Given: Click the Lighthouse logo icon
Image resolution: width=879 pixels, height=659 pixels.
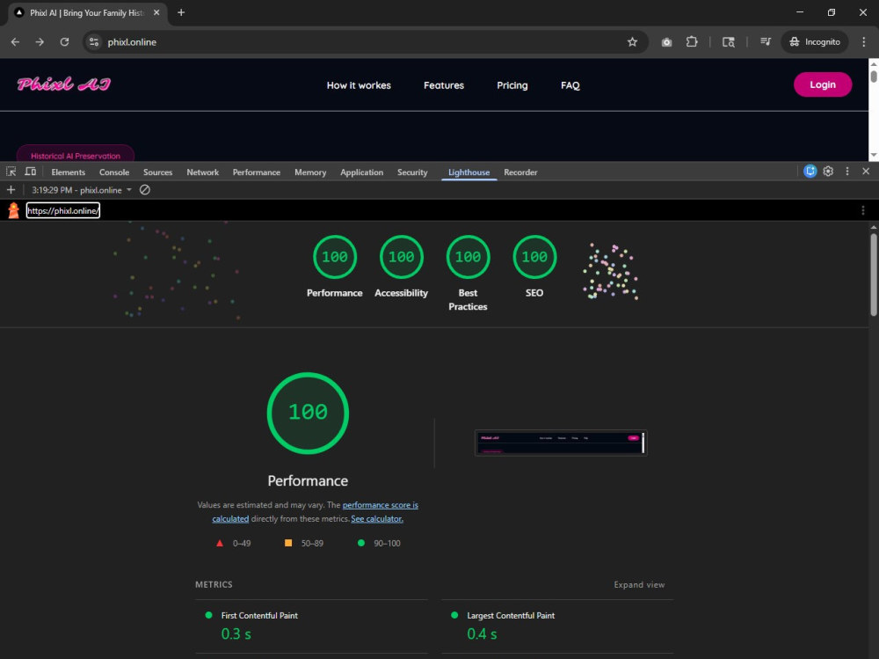Looking at the screenshot, I should click(13, 210).
